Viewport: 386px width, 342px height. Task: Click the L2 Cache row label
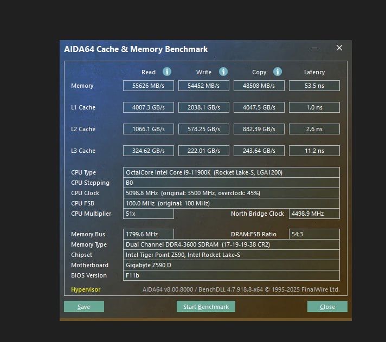pos(83,129)
